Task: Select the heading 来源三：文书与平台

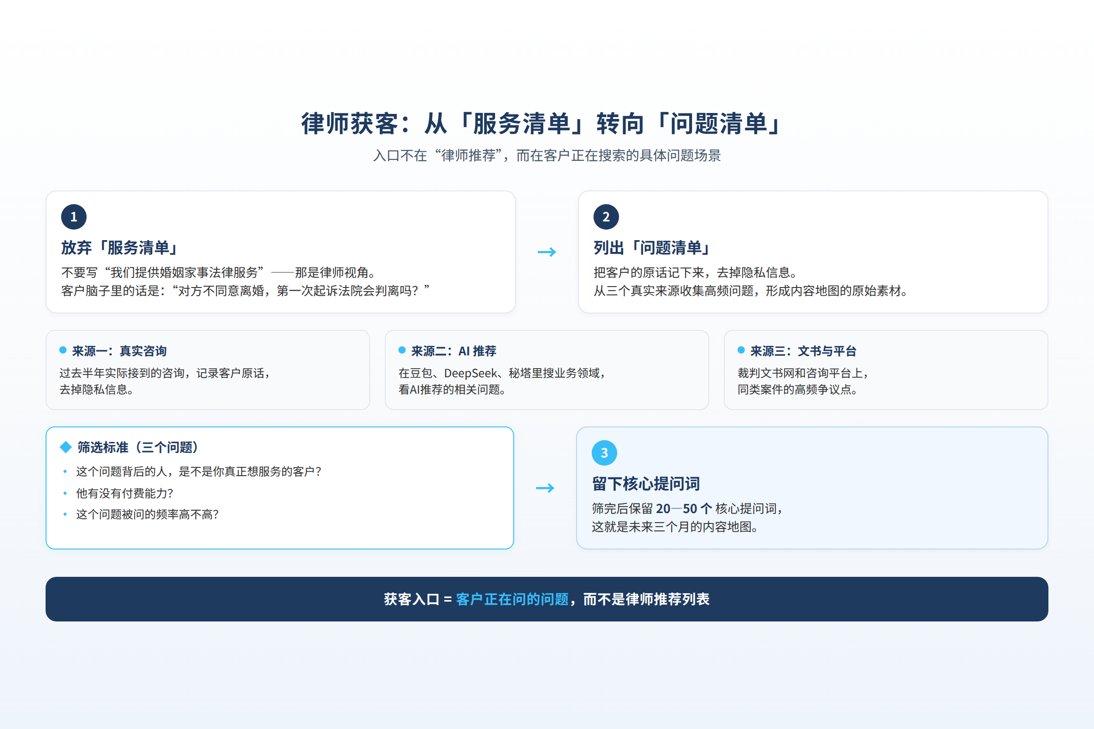Action: point(803,351)
